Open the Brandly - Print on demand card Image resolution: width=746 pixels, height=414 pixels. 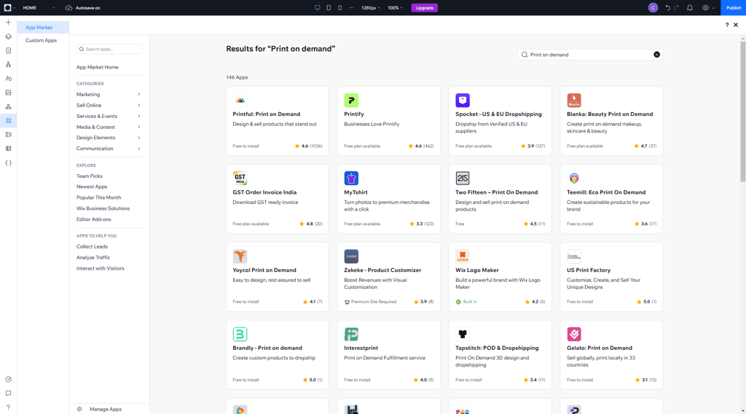278,354
